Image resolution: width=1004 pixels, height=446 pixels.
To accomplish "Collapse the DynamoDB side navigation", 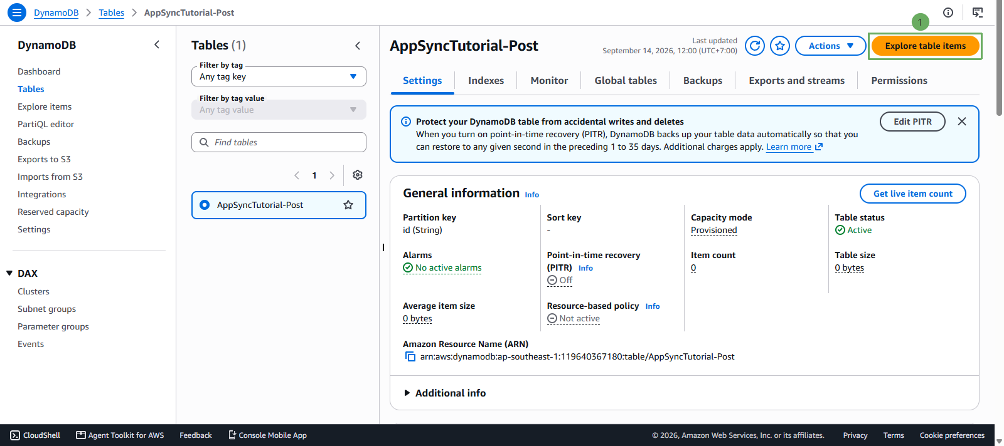I will pos(157,44).
